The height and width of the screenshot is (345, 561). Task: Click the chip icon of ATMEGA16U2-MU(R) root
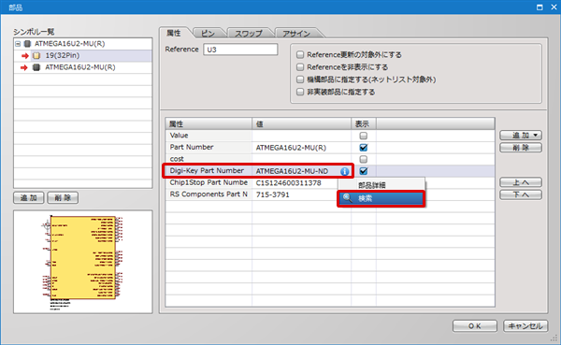point(27,44)
